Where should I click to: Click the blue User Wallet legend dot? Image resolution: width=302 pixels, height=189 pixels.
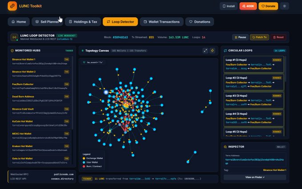coord(84,162)
